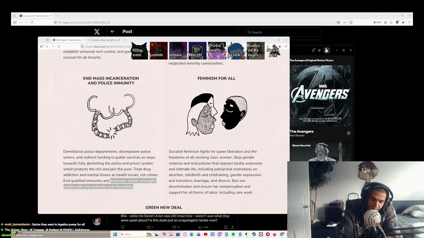Image resolution: width=424 pixels, height=238 pixels.
Task: Select the Lycan on X tab in the back browser
Action: pyautogui.click(x=35, y=16)
